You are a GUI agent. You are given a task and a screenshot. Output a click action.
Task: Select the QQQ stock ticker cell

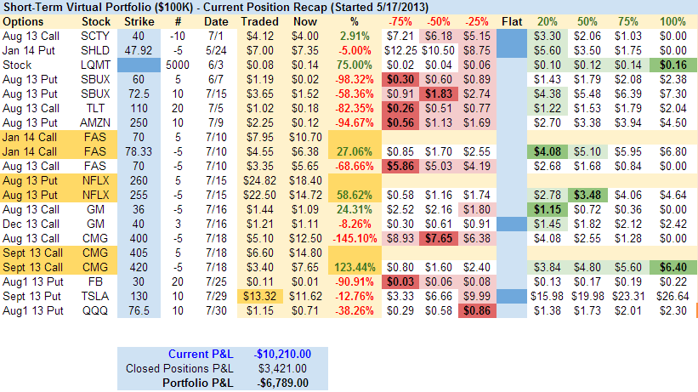(x=95, y=311)
